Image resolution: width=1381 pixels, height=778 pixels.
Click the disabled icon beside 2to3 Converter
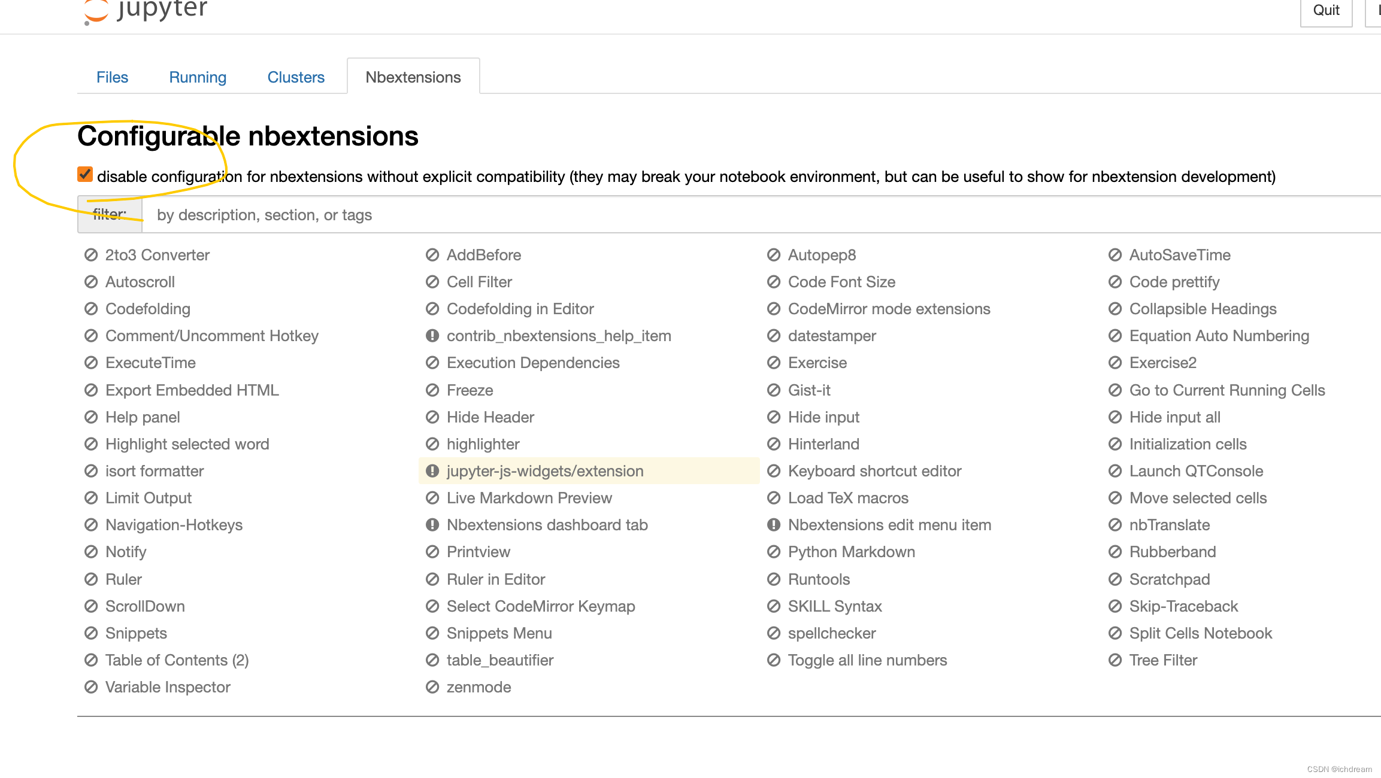coord(91,256)
